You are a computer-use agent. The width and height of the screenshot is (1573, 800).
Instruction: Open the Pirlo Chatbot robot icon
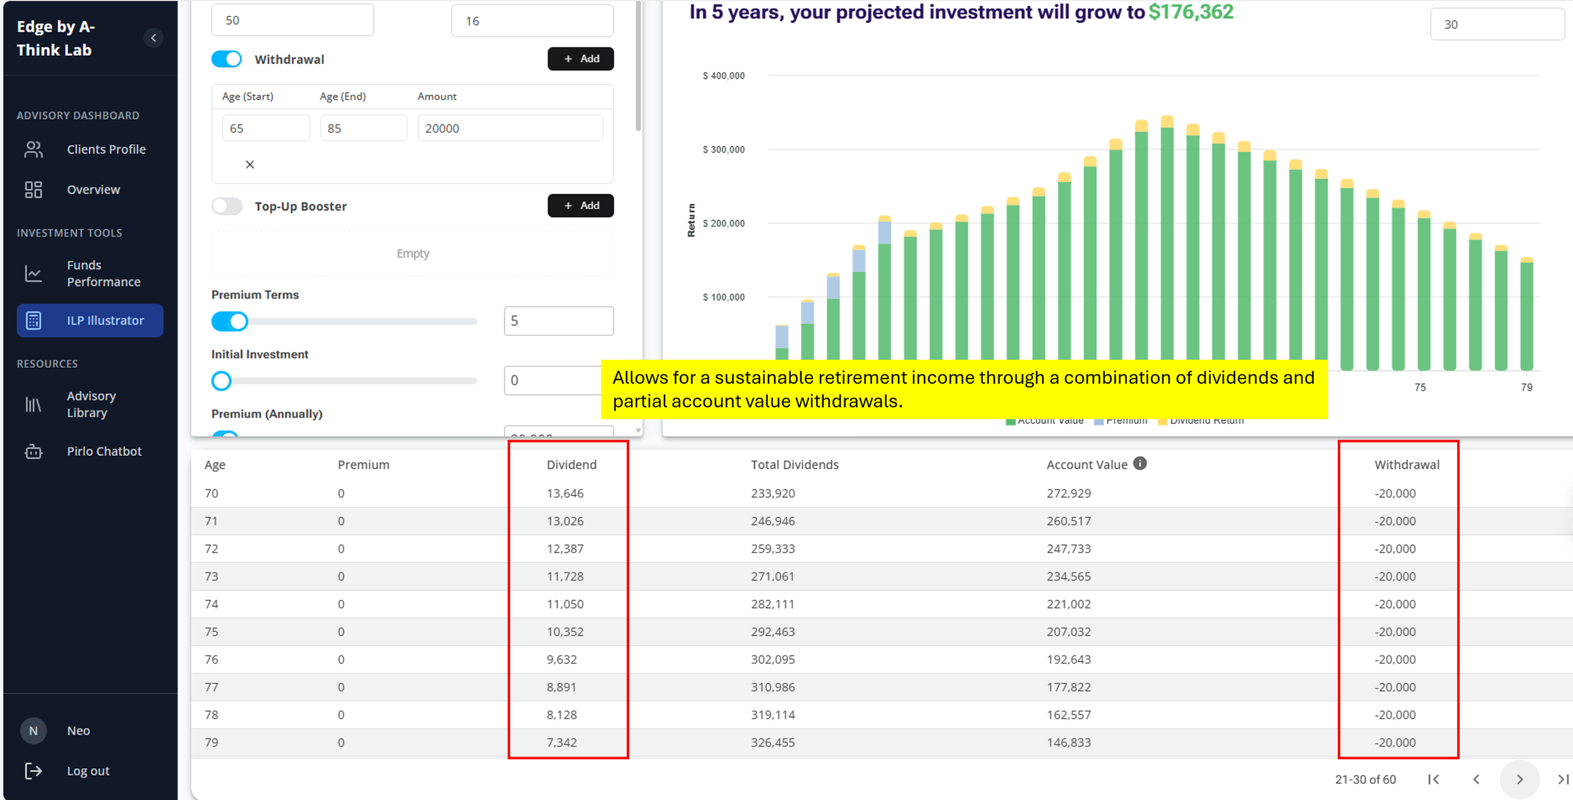click(x=33, y=452)
